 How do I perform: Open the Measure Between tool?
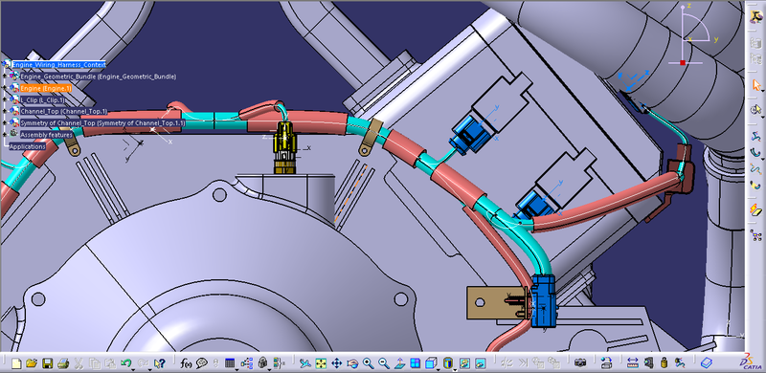[633, 363]
